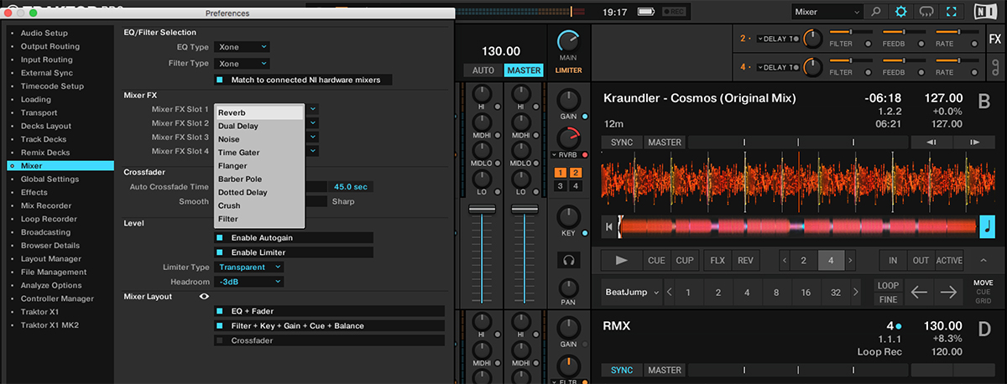Image resolution: width=1007 pixels, height=384 pixels.
Task: Toggle Mixer Layout eye icon
Action: (x=204, y=296)
